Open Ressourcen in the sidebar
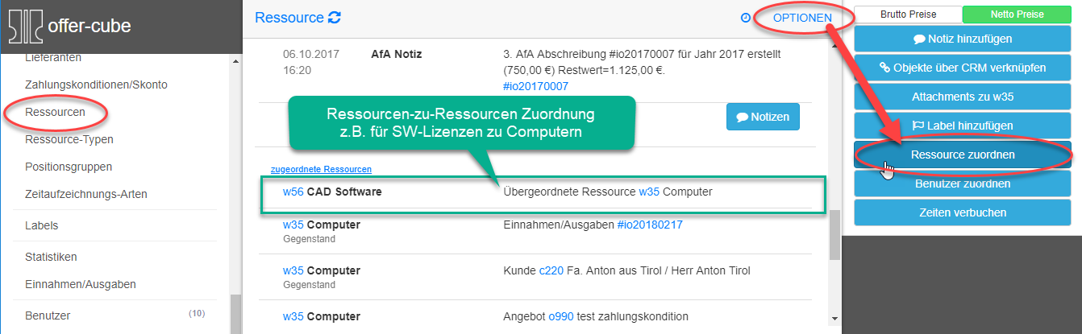 point(55,112)
